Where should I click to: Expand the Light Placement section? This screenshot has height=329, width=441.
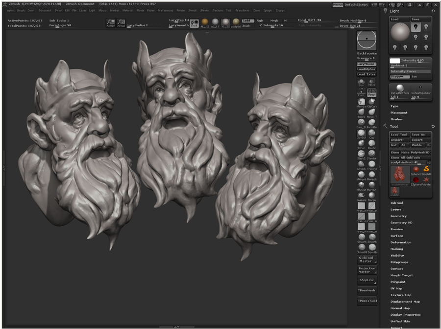coord(399,112)
